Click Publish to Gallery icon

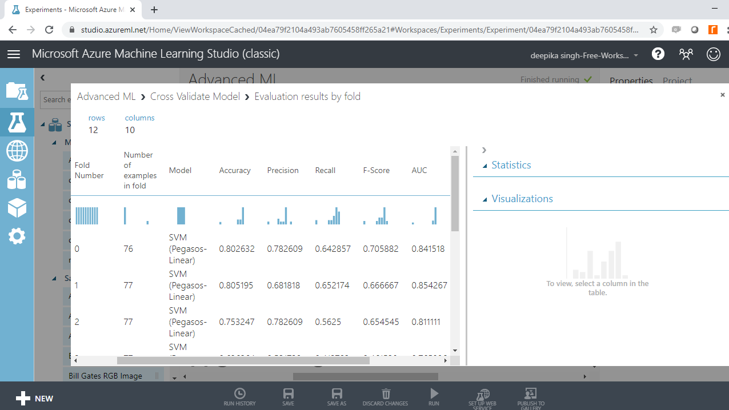[x=531, y=399]
